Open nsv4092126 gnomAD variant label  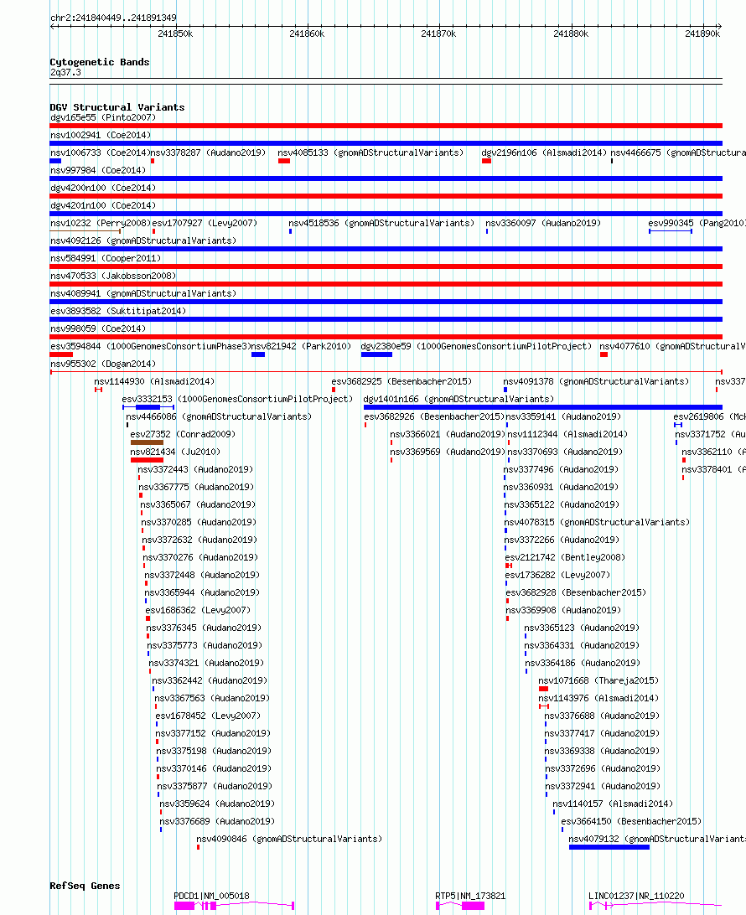click(143, 240)
